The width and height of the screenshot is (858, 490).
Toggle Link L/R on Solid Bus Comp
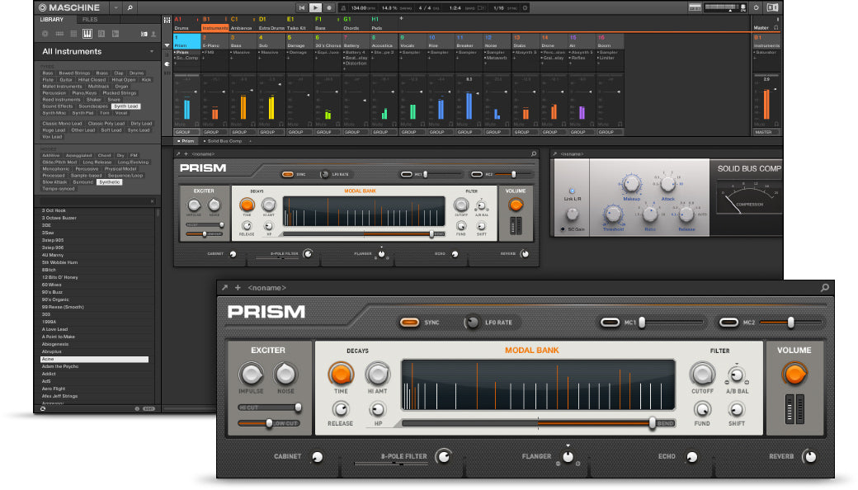[x=572, y=191]
